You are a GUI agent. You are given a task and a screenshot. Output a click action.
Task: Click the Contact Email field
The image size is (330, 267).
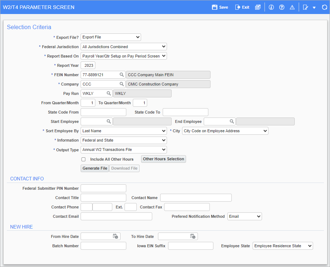(116, 216)
